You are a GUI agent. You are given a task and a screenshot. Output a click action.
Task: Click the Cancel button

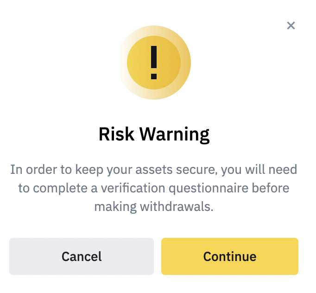point(82,256)
